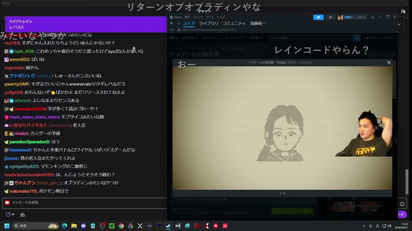Open File Explorer from taskbar
The height and width of the screenshot is (231, 412).
point(74,226)
